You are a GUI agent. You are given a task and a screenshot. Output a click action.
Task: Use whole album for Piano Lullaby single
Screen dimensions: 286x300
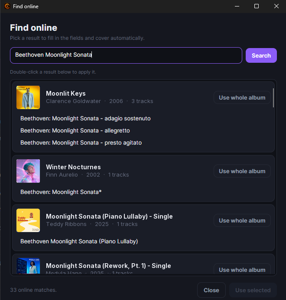[242, 220]
